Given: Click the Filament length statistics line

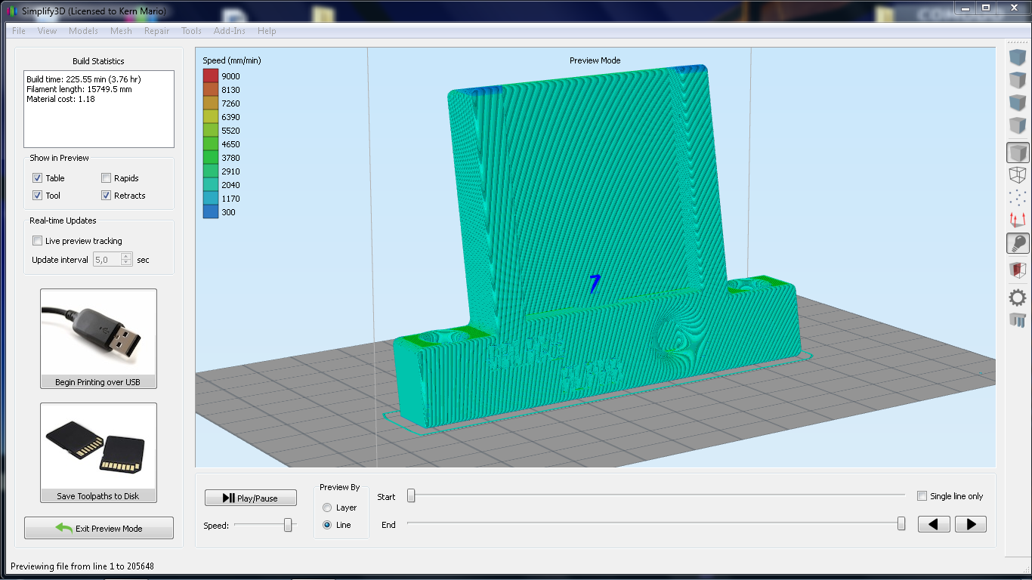Looking at the screenshot, I should pos(79,89).
